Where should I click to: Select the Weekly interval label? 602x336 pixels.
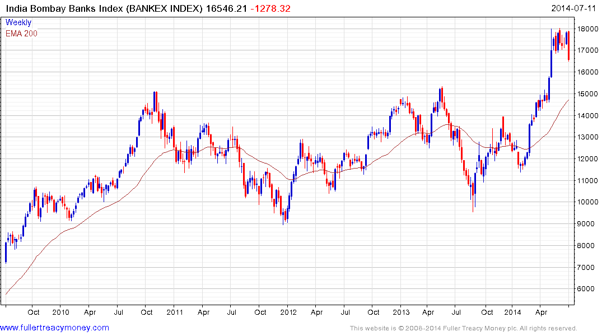tap(18, 22)
